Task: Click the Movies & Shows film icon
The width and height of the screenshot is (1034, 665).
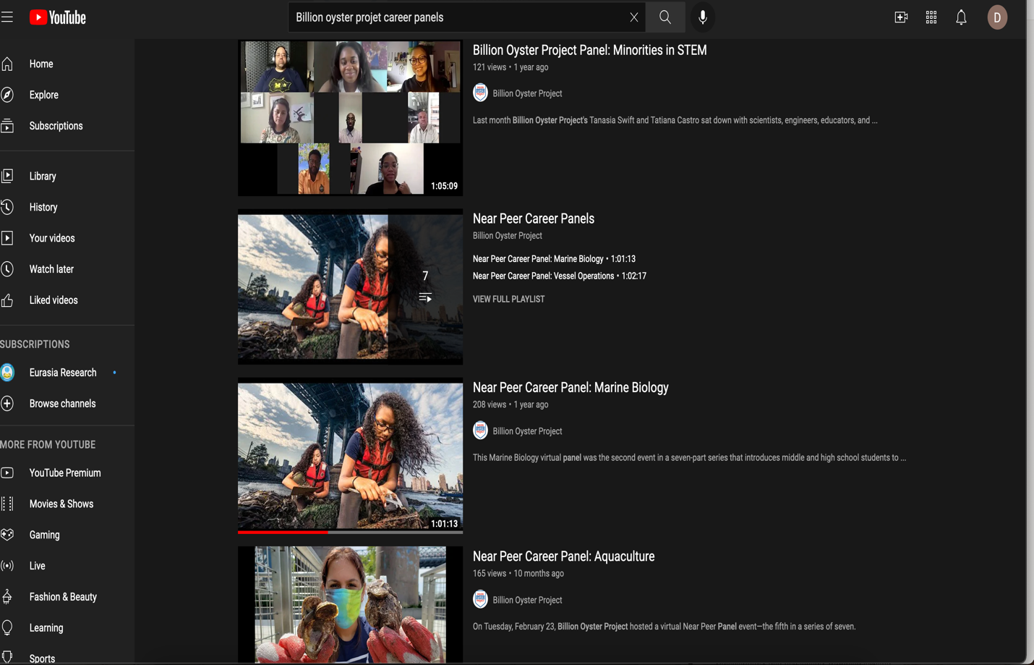Action: [7, 504]
